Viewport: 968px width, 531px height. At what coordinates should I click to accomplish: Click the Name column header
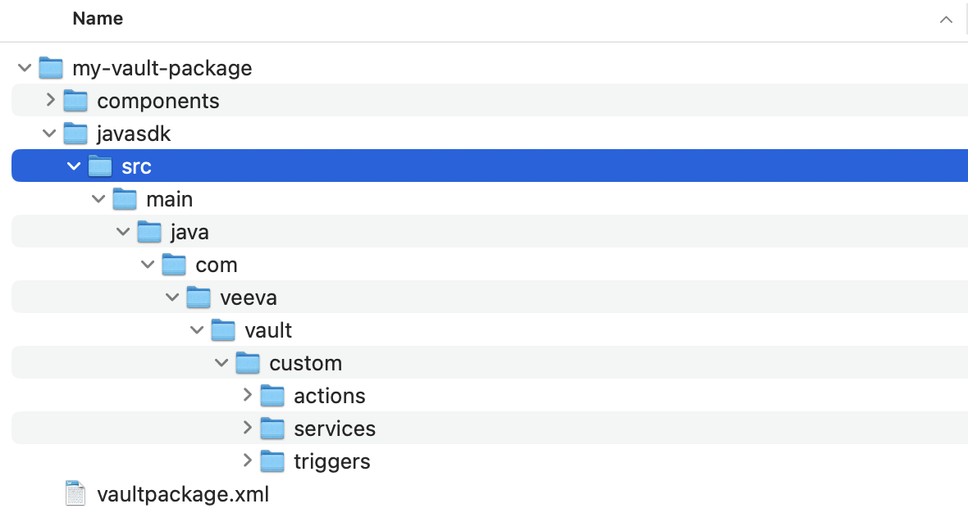point(98,18)
